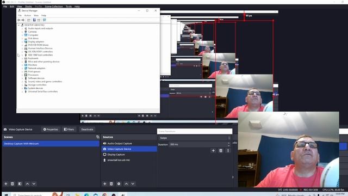The height and width of the screenshot is (196, 348).
Task: Open the Device Manager View menu
Action: 36,16
